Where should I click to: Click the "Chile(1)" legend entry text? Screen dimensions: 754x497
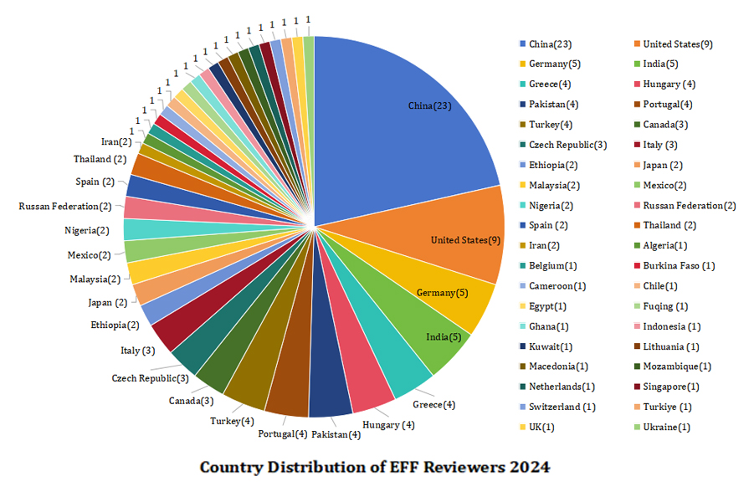coord(660,286)
